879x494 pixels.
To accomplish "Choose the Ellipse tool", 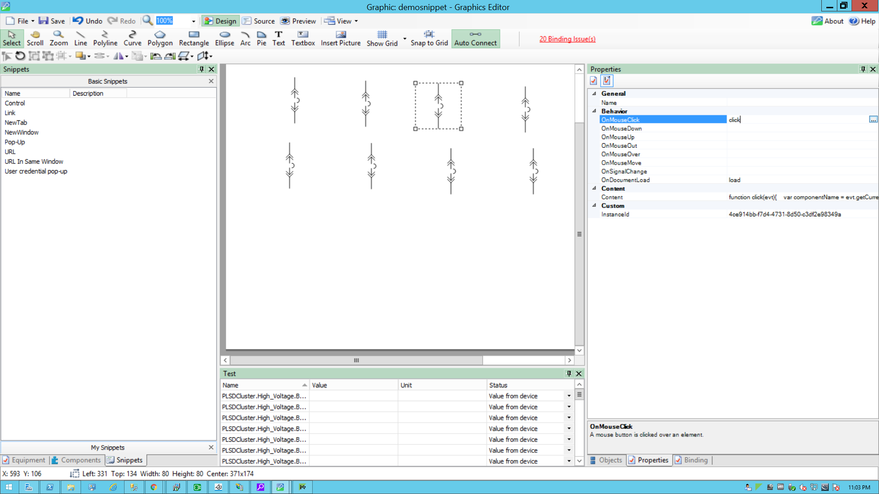I will pos(224,38).
